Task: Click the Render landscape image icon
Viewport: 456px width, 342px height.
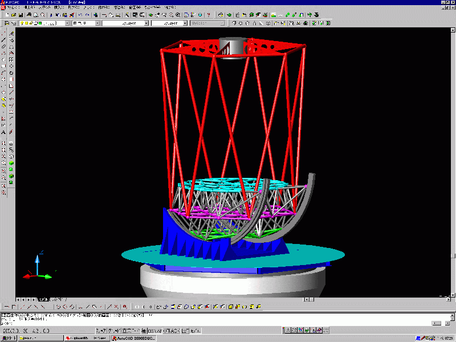Action: (274, 15)
